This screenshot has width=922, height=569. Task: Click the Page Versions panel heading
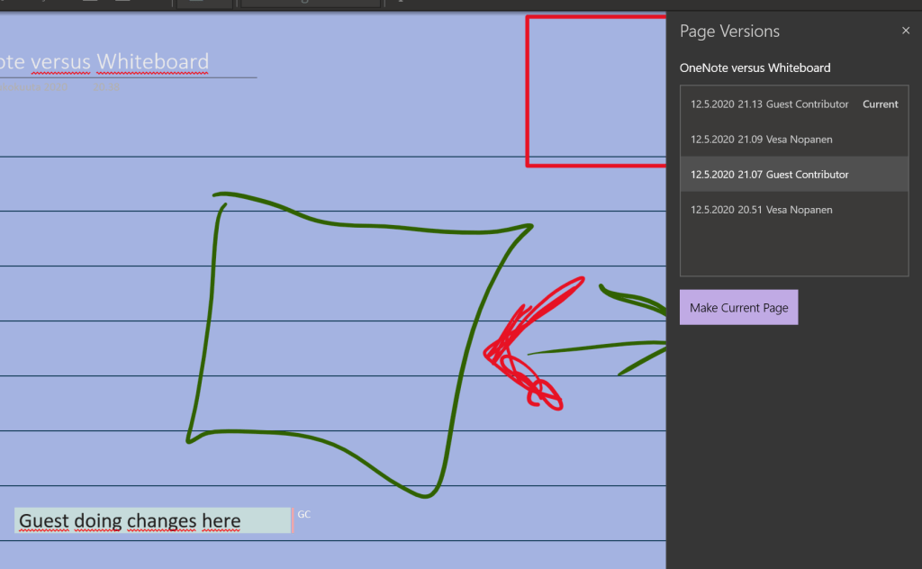click(729, 32)
